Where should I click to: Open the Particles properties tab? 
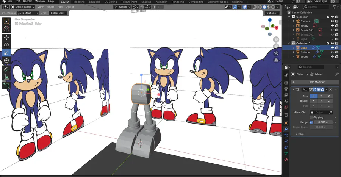pos(286,135)
